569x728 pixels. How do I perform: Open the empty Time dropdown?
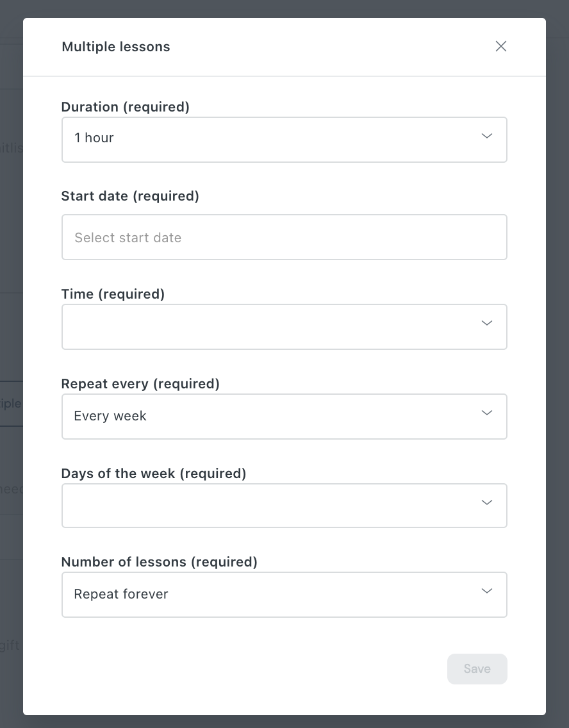[284, 327]
